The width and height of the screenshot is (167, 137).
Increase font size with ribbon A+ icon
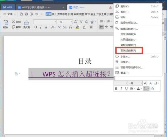75,22
